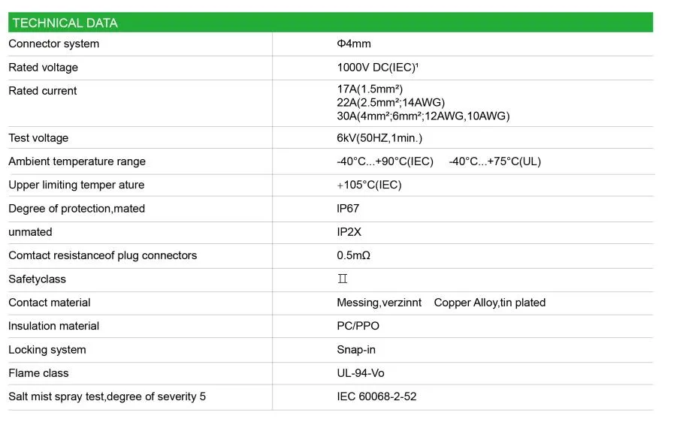
Task: Click the Safetyclass II symbol
Action: pos(343,279)
